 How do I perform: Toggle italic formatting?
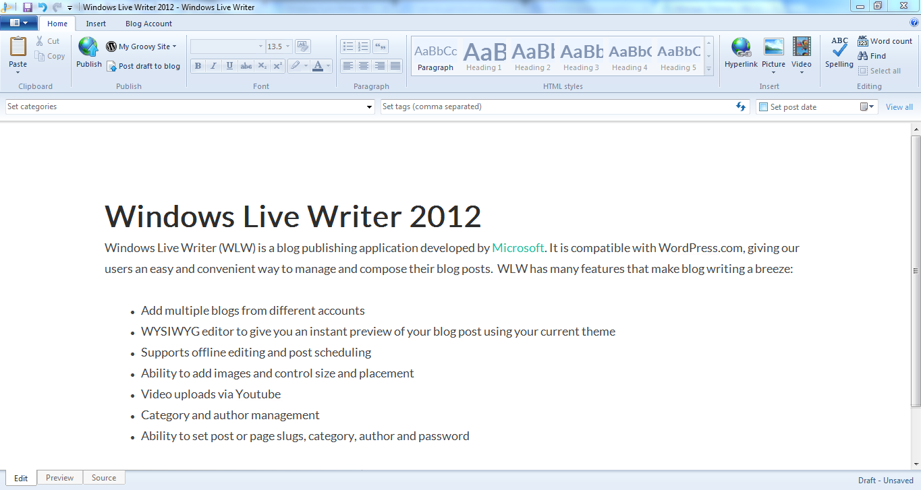tap(213, 65)
